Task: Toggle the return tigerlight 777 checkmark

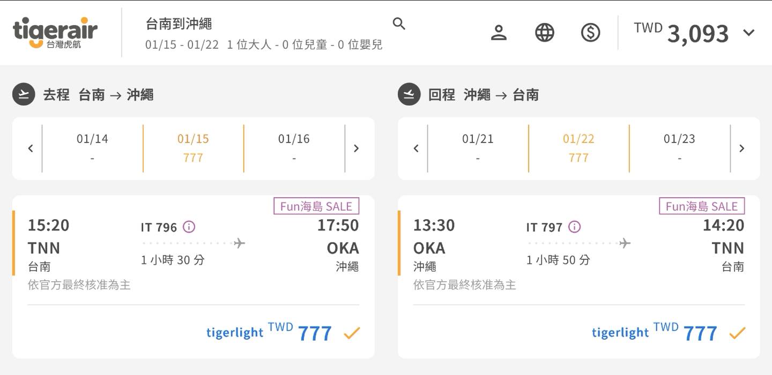Action: pyautogui.click(x=737, y=334)
